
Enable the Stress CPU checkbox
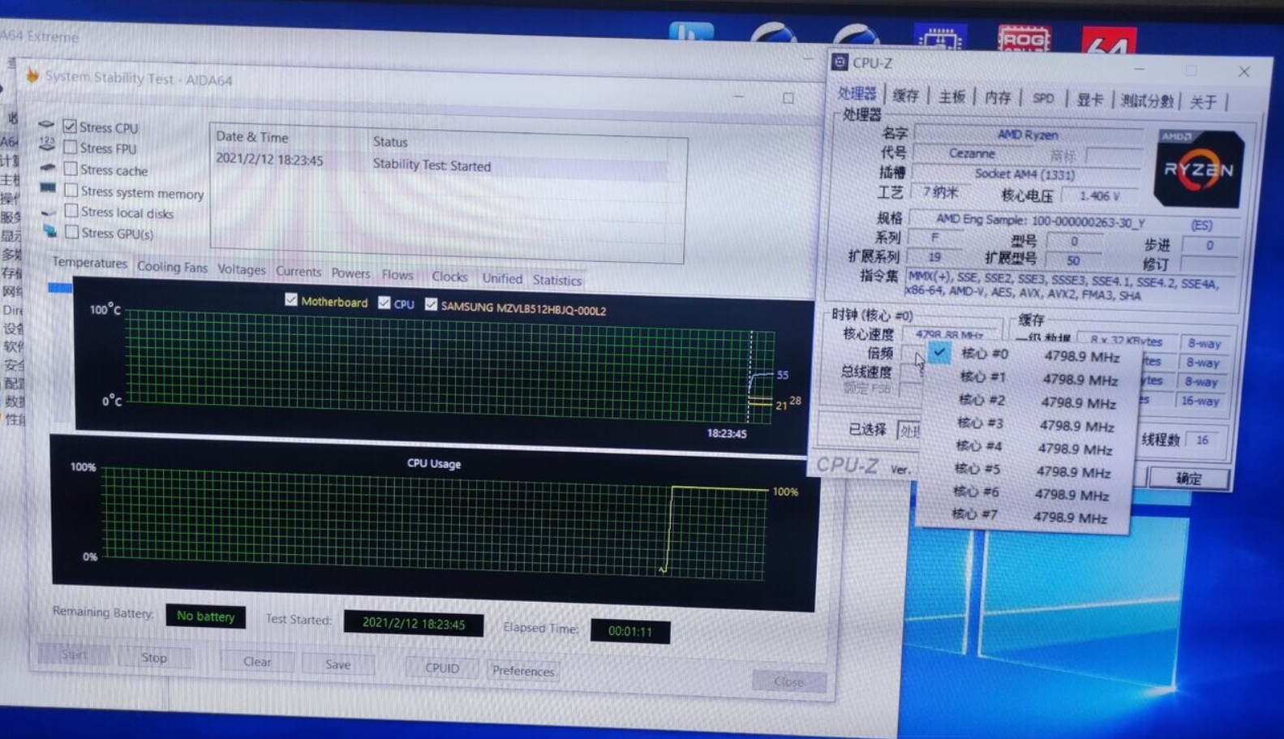[x=70, y=126]
